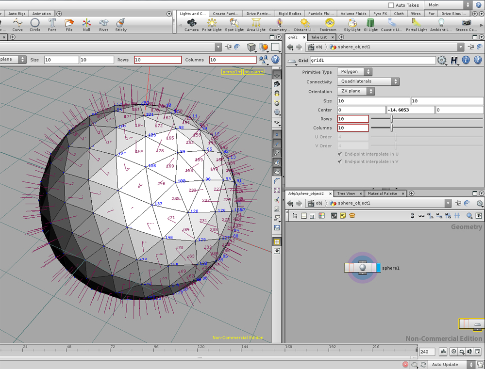Add a Stereo Camera
The width and height of the screenshot is (485, 369).
[466, 25]
